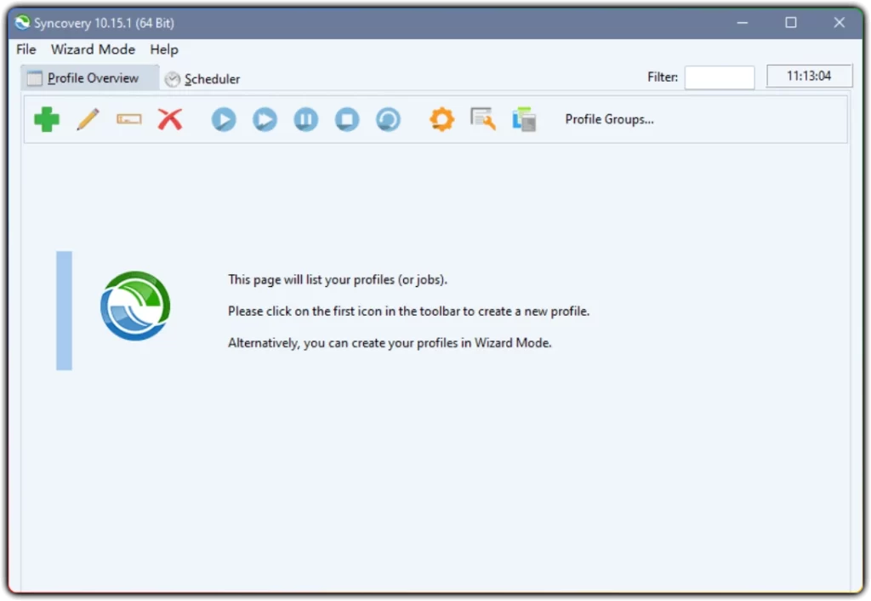The width and height of the screenshot is (871, 601).
Task: Open program settings via the gear icon
Action: point(441,119)
